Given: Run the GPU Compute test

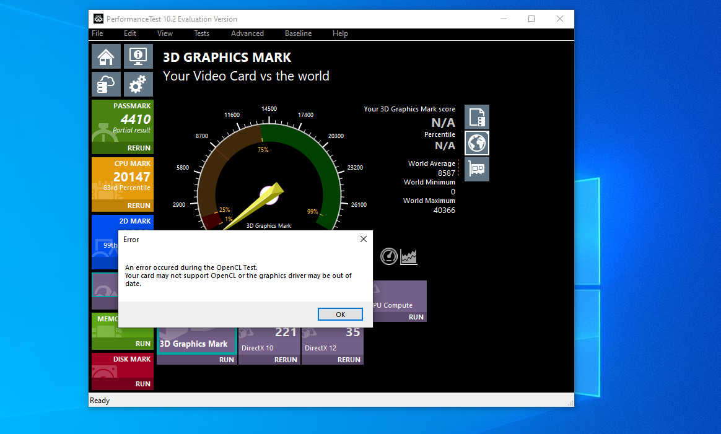Looking at the screenshot, I should (x=416, y=317).
